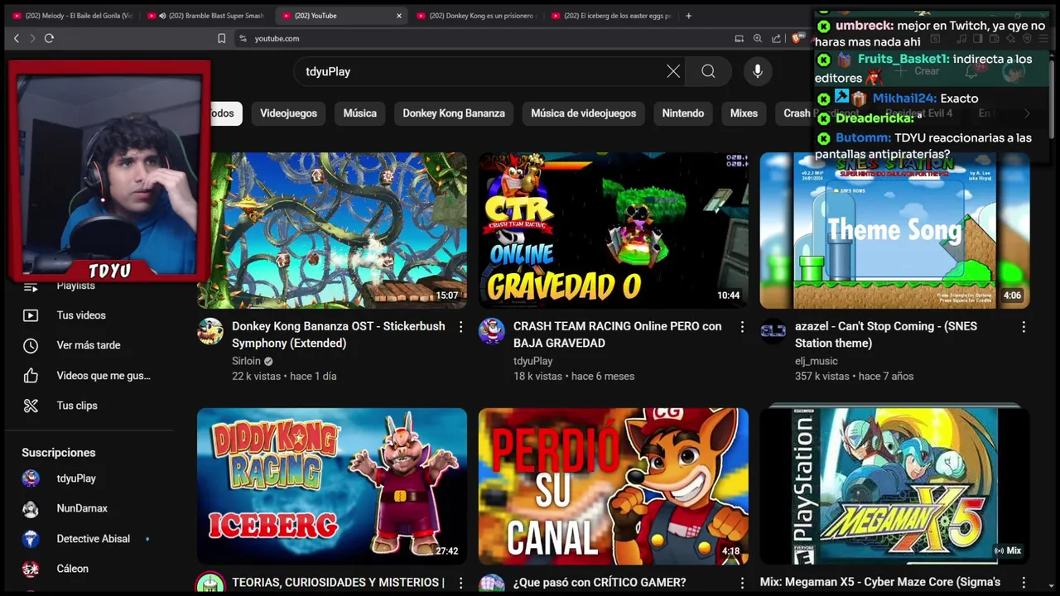1060x596 pixels.
Task: Switch to El iceberg de los easter eggs tab
Action: point(611,16)
